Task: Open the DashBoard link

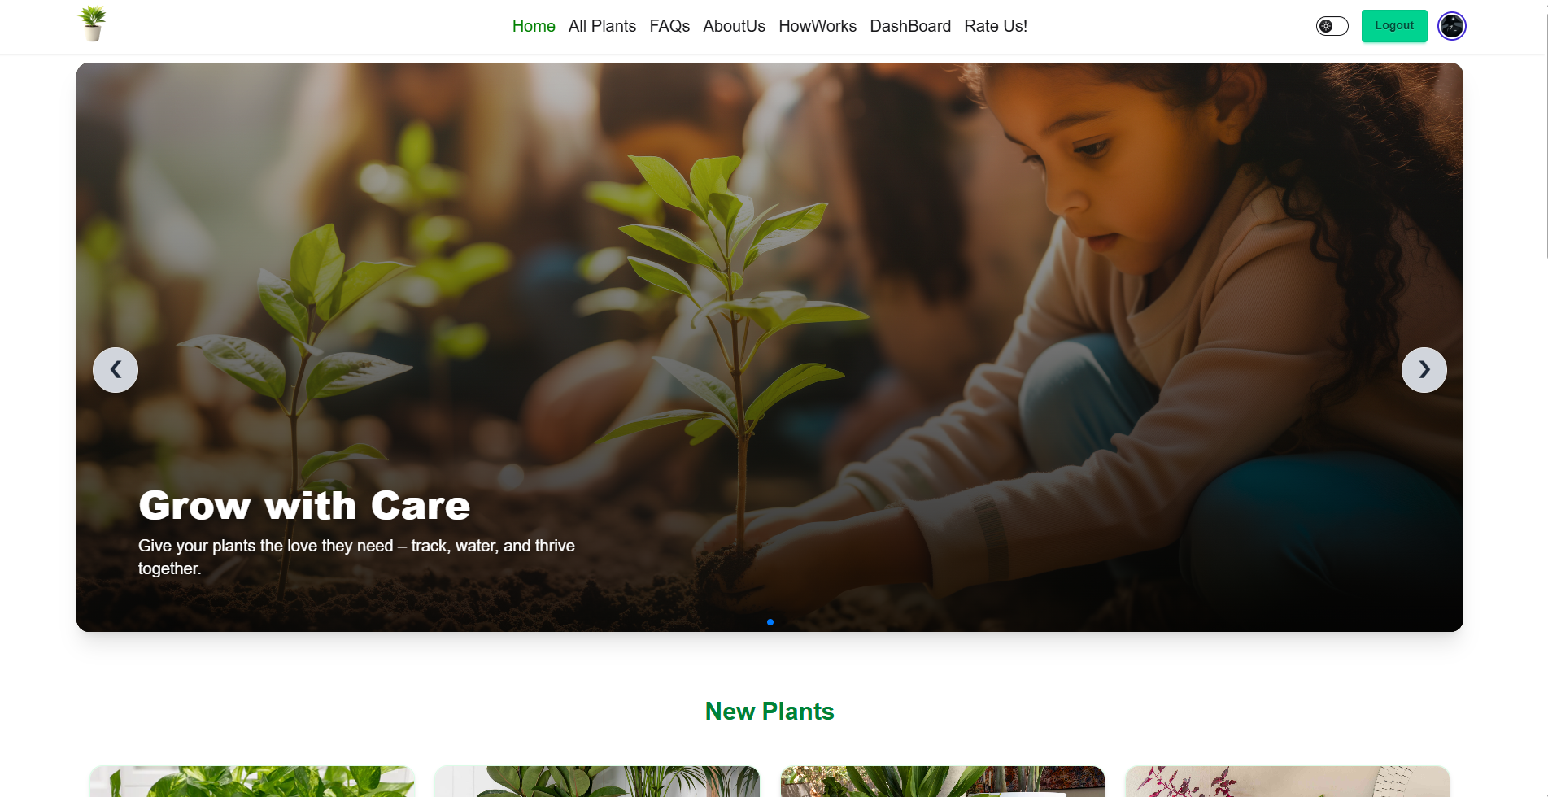Action: (x=910, y=26)
